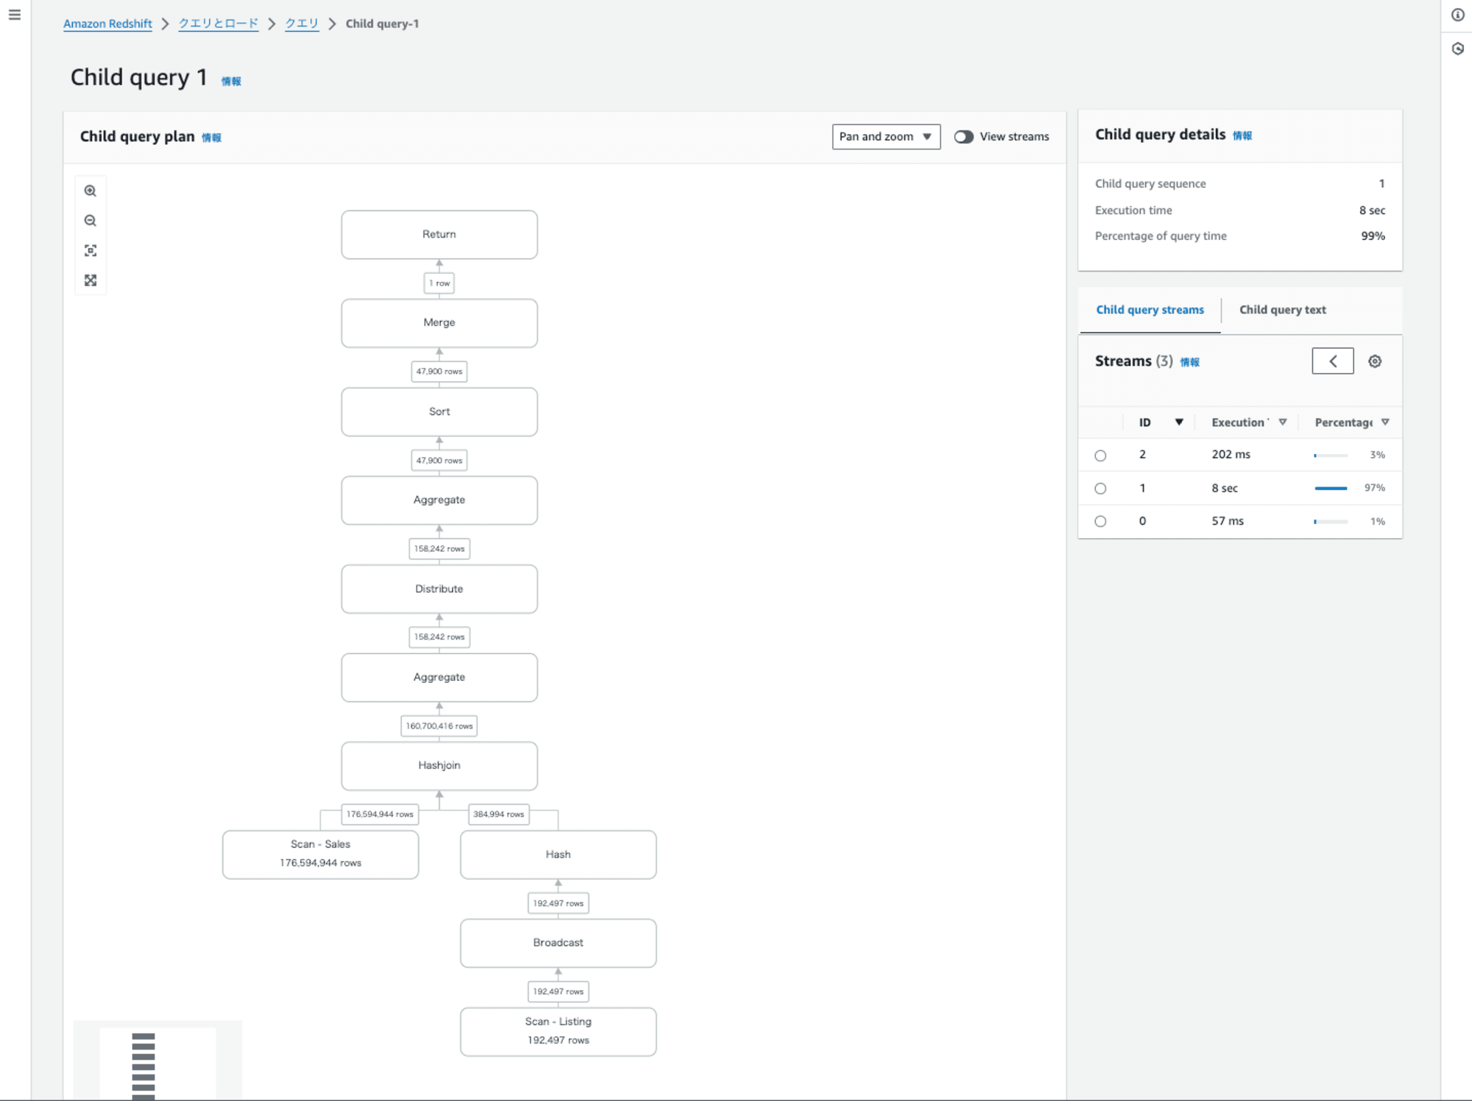This screenshot has width=1472, height=1101.
Task: Click the zoom out magnifier icon
Action: tap(91, 221)
